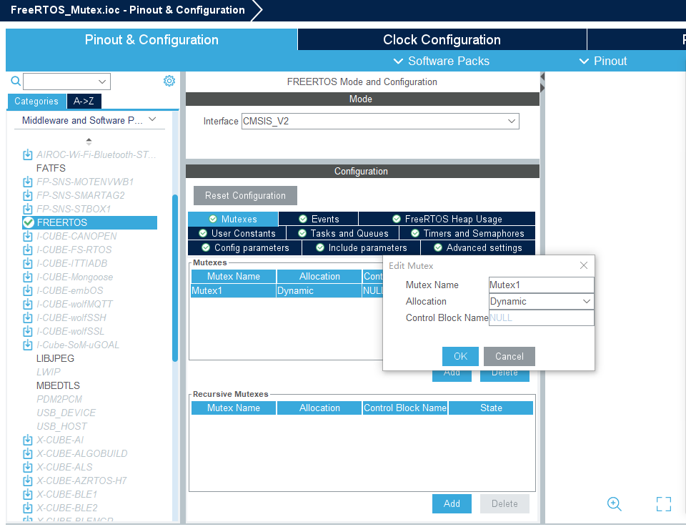This screenshot has height=532, width=686.
Task: Close the Edit Mutex dialog
Action: 584,265
